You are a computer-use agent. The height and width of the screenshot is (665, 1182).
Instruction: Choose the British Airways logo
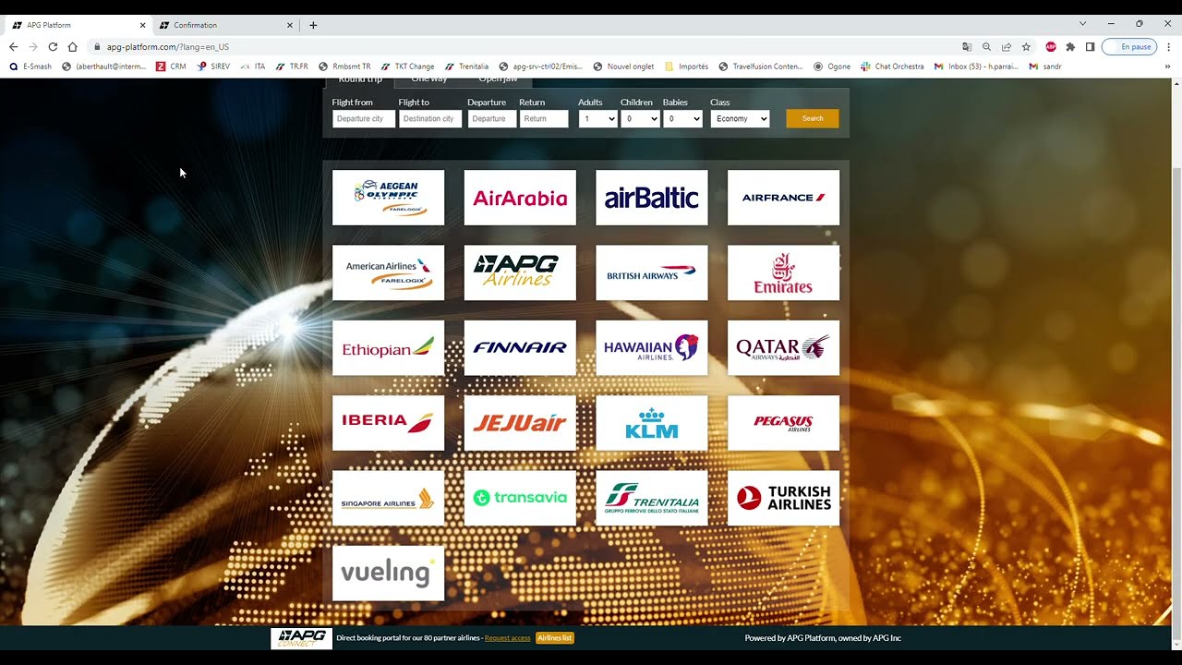pyautogui.click(x=652, y=272)
